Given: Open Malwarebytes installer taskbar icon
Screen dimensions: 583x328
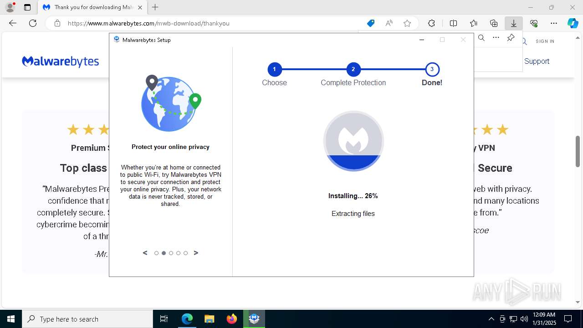Looking at the screenshot, I should point(254,319).
